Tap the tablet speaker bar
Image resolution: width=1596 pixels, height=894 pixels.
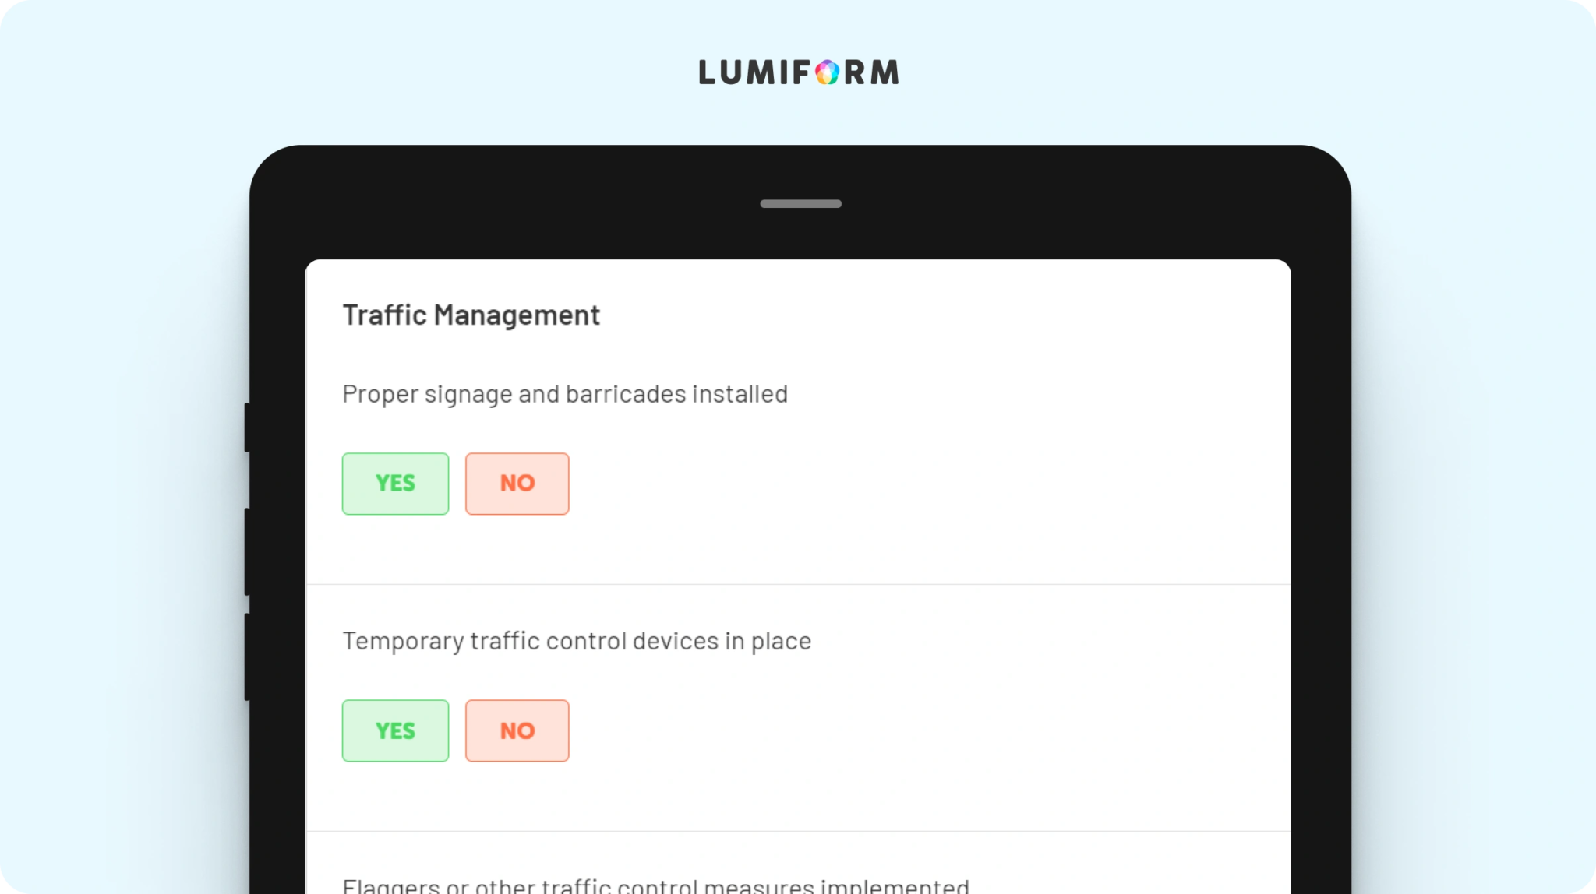(x=800, y=204)
